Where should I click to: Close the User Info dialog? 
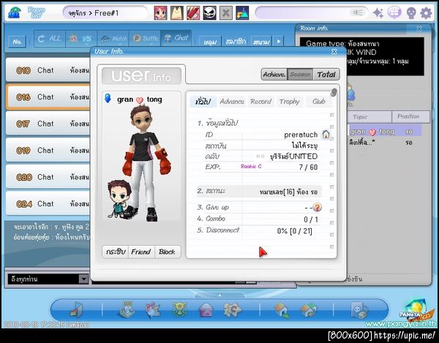[x=334, y=51]
